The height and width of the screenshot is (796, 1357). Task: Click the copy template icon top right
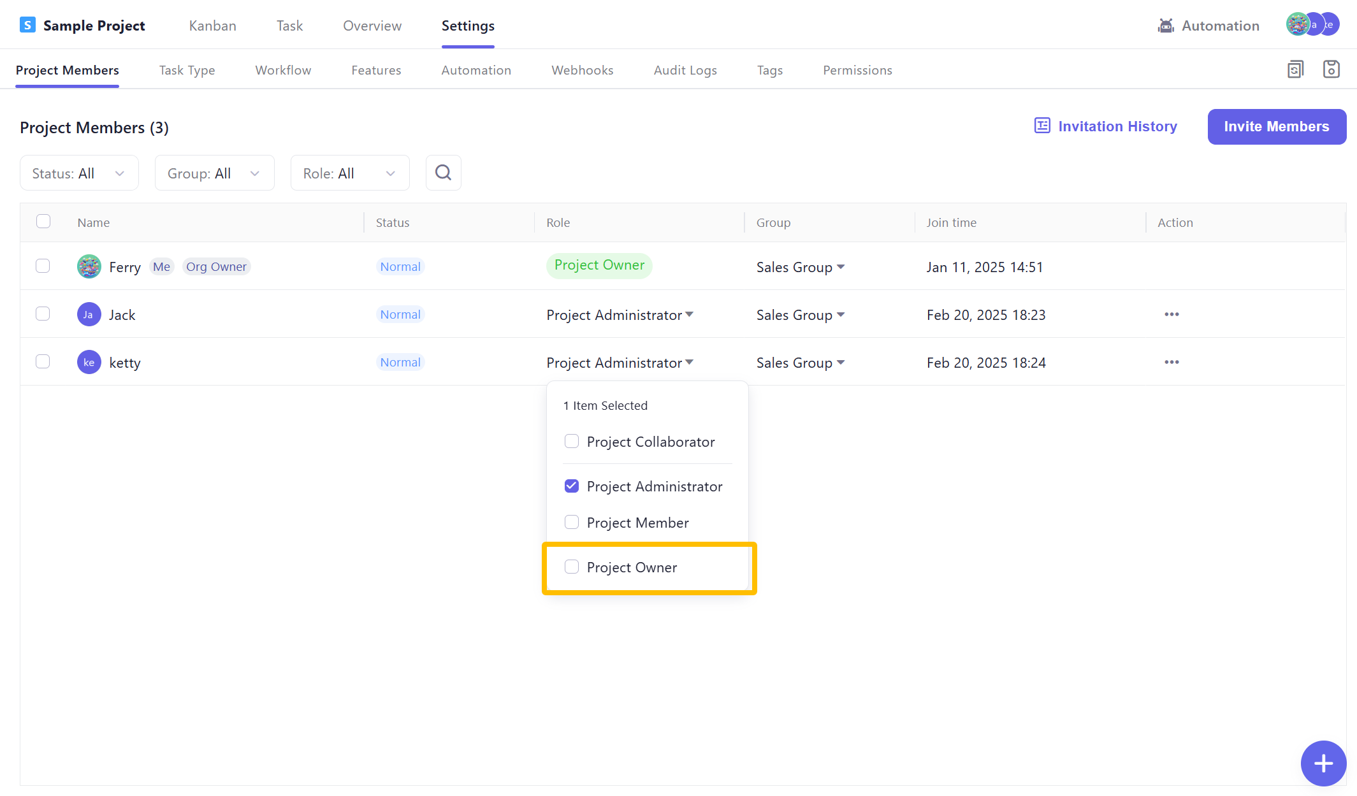[1295, 69]
